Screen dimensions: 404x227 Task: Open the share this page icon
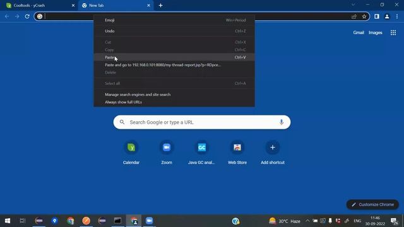354,16
